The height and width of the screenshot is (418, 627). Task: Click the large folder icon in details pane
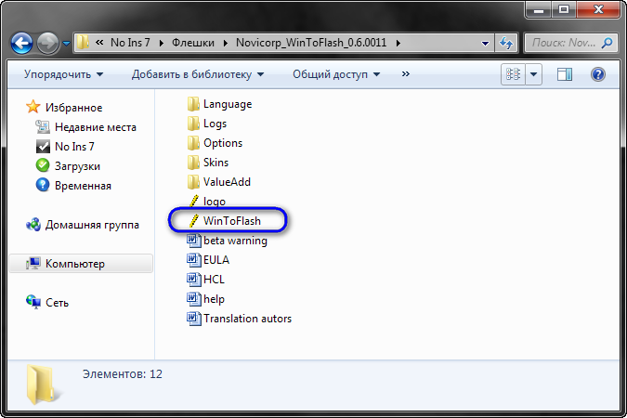tap(43, 385)
